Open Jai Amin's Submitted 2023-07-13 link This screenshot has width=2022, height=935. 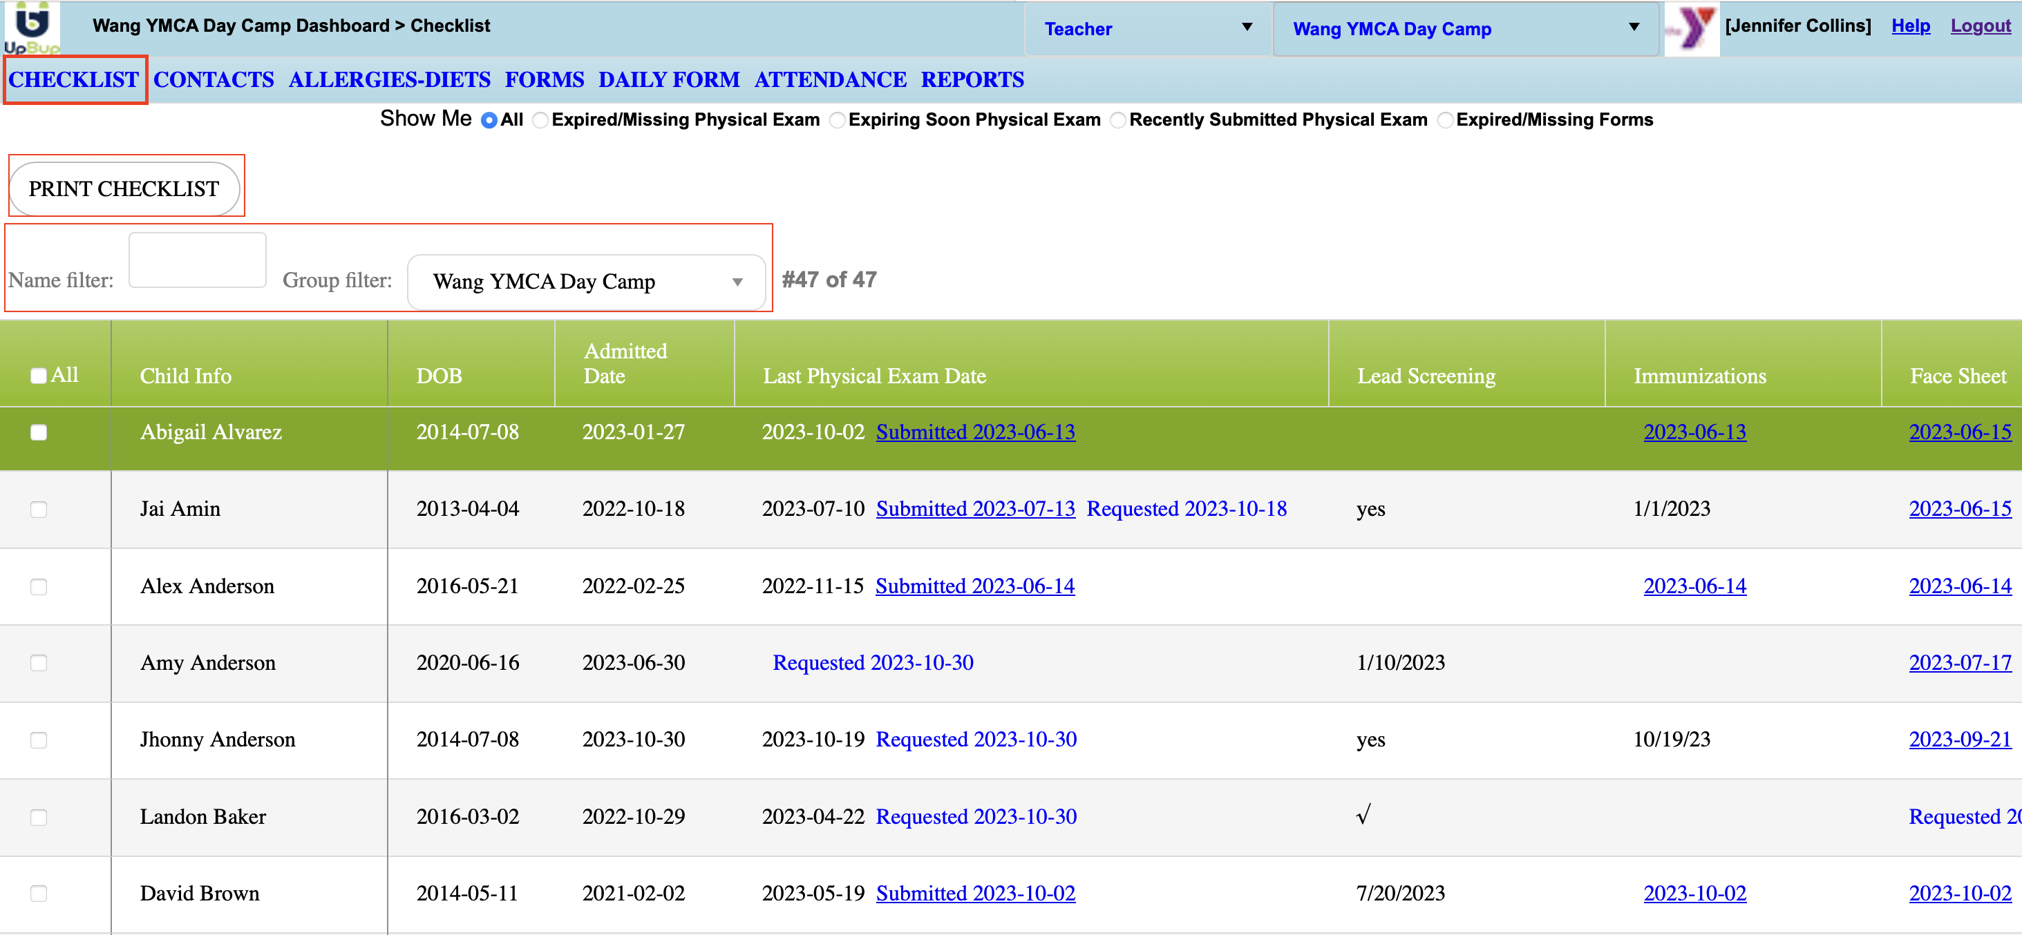(975, 509)
